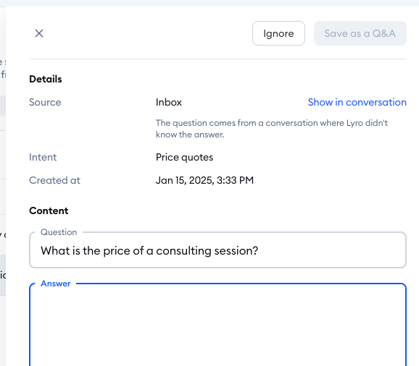Click the Details section heading
Viewport: 419px width, 366px height.
(46, 79)
